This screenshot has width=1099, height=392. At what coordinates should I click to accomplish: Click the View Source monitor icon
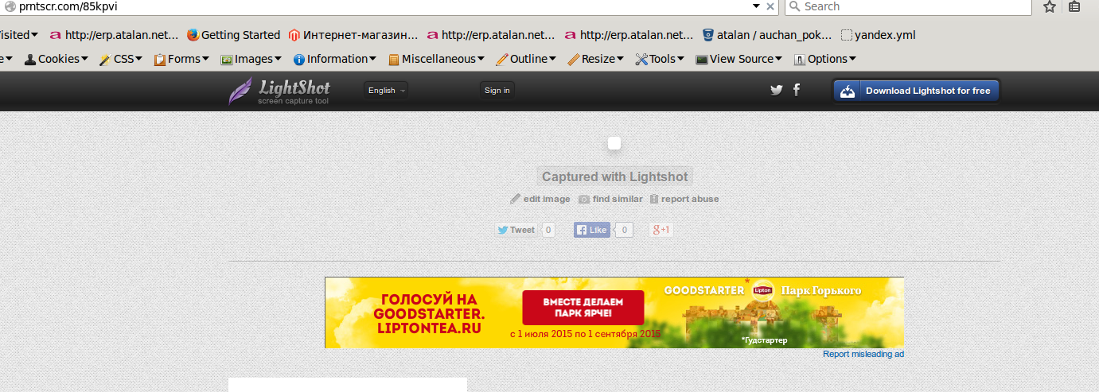(701, 59)
